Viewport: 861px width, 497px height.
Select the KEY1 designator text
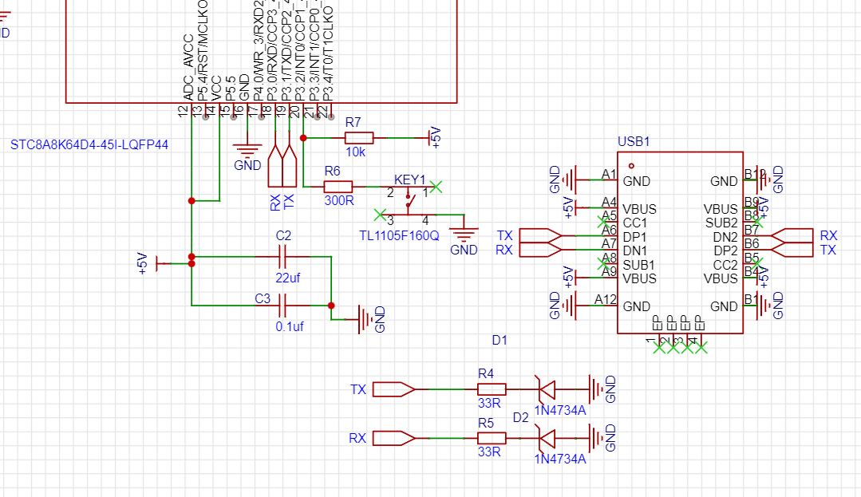409,180
